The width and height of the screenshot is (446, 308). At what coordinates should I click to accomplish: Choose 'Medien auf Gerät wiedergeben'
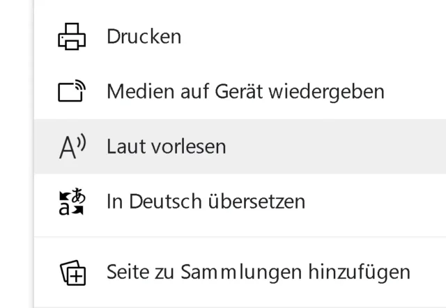[245, 91]
